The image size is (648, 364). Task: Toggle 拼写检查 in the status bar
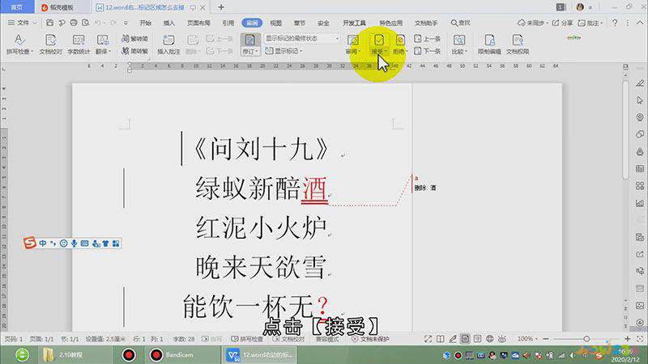click(x=247, y=339)
